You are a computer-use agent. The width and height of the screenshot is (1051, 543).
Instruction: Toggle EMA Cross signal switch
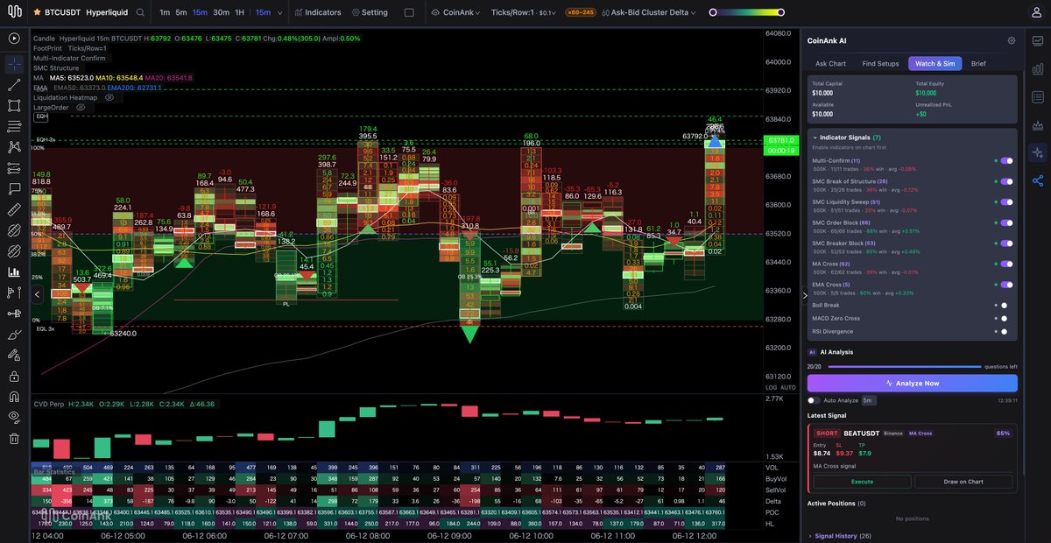click(x=1005, y=285)
